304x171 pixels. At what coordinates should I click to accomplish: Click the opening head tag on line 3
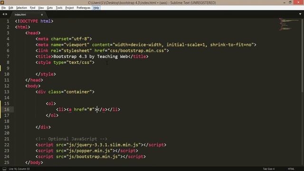(x=33, y=33)
